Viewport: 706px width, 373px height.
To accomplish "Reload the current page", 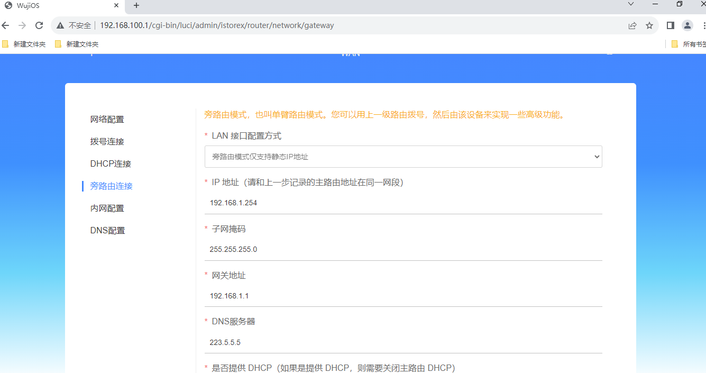I will (39, 25).
